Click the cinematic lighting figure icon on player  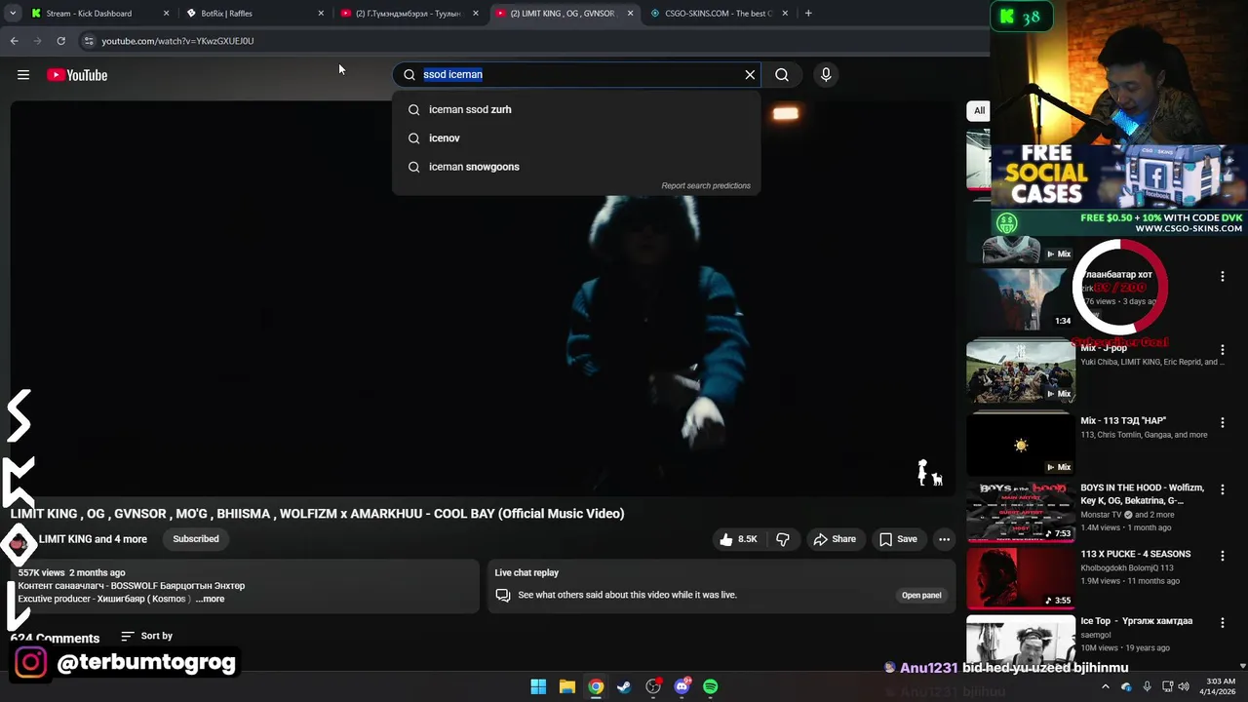point(929,473)
